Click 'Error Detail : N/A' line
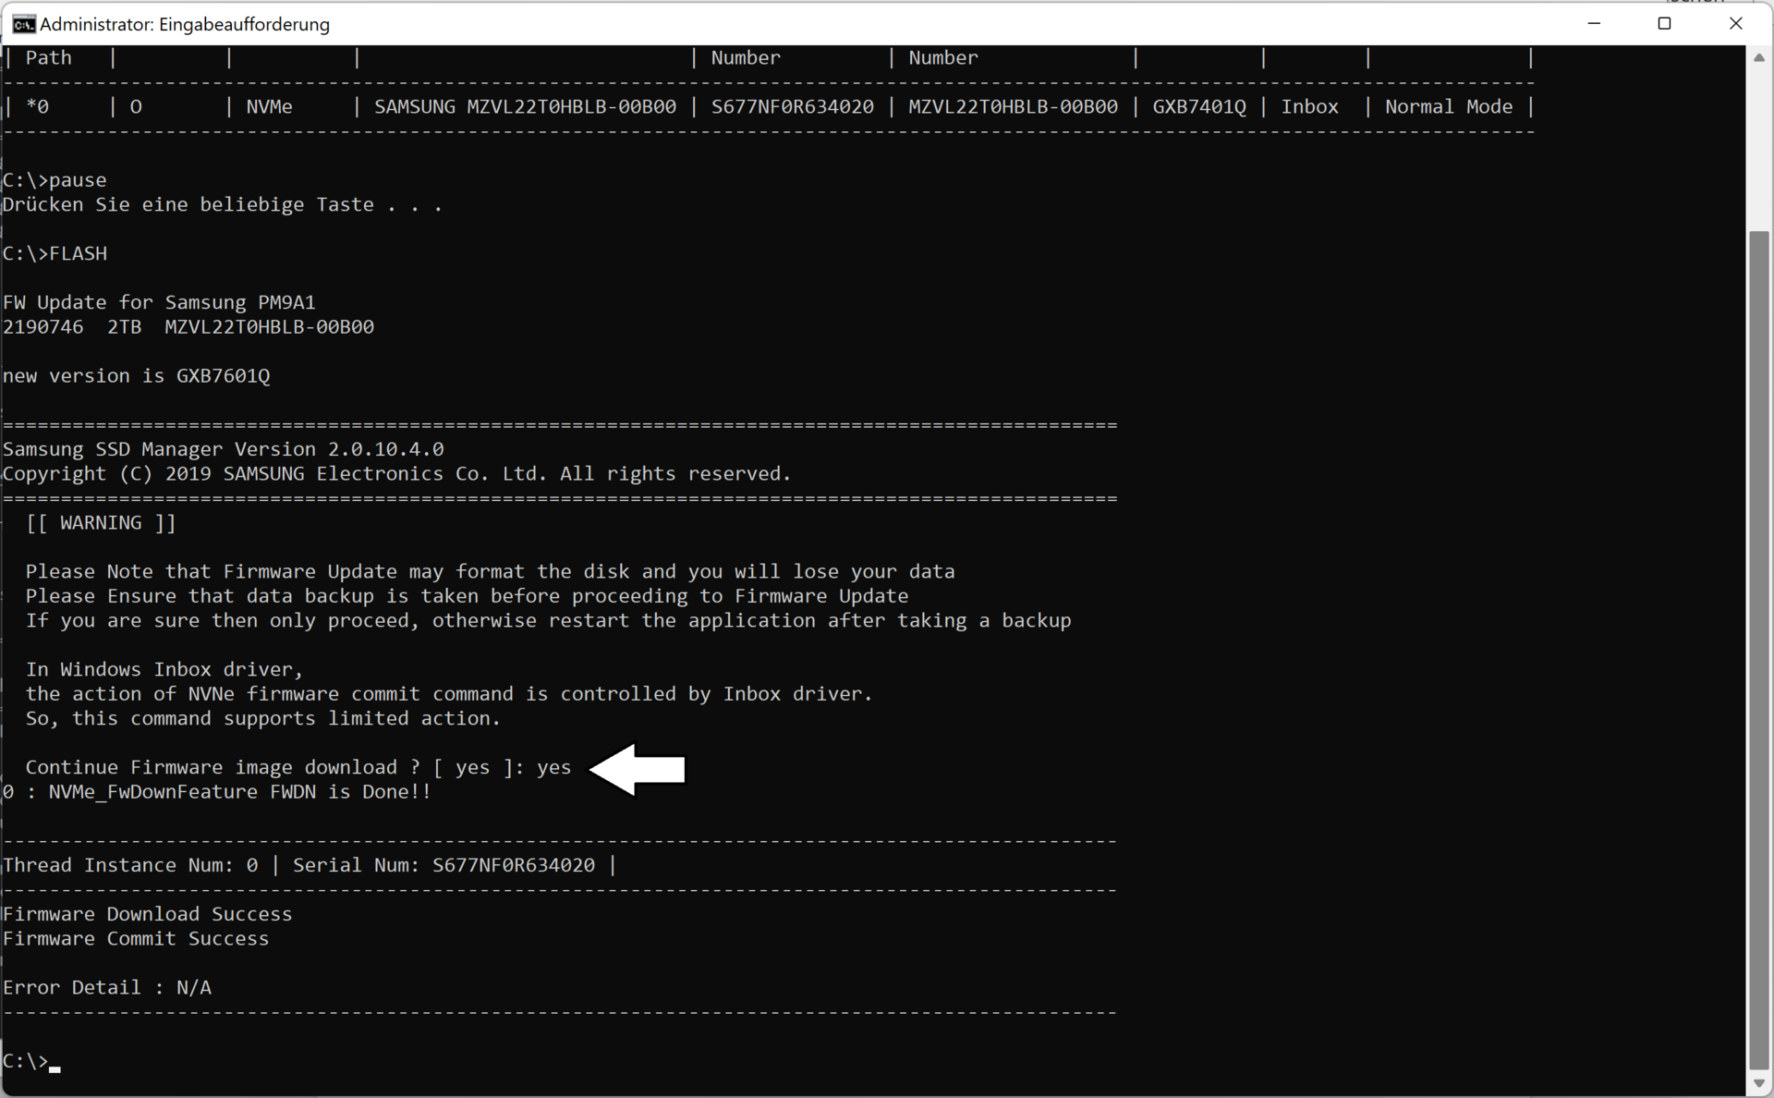Screen dimensions: 1774x1098 (107, 988)
